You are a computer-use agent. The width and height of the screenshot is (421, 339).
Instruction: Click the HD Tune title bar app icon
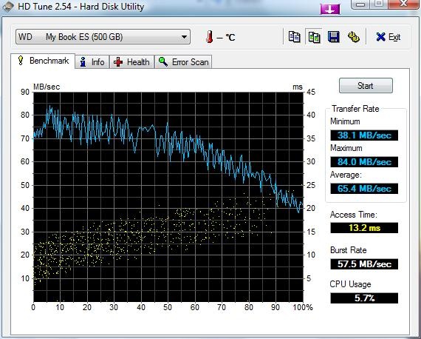[8, 7]
